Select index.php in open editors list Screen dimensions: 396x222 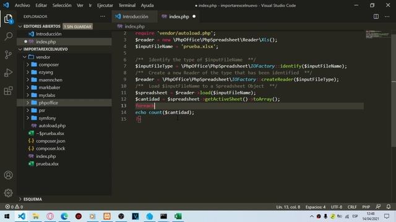[x=64, y=42]
